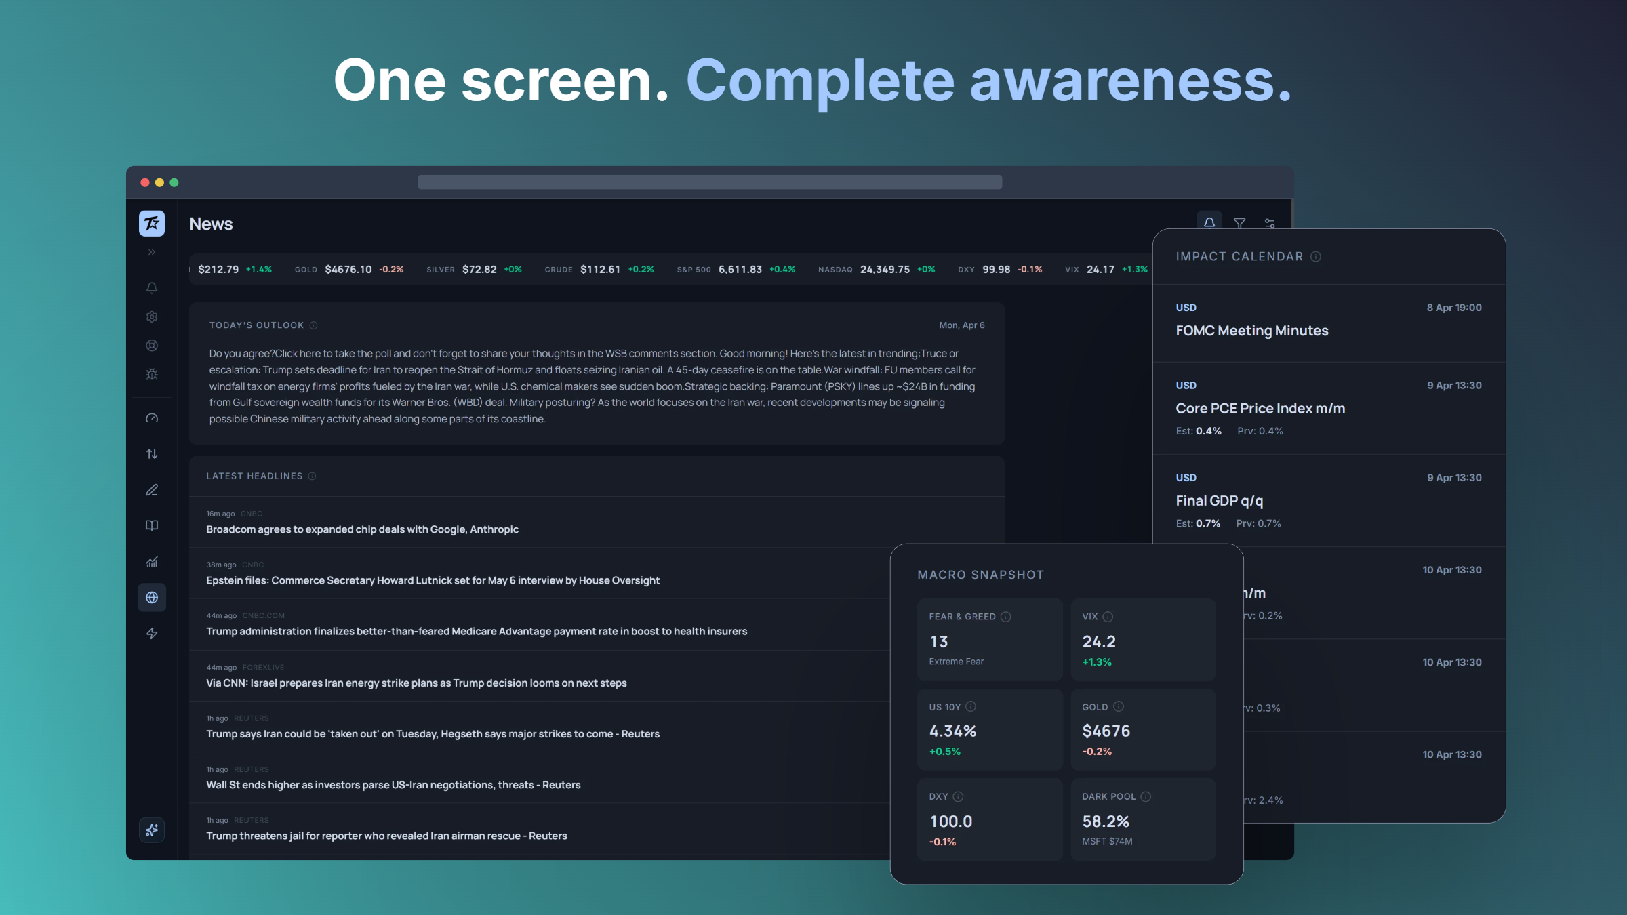Open Broadcom chip deals headline
This screenshot has width=1627, height=915.
pos(362,529)
